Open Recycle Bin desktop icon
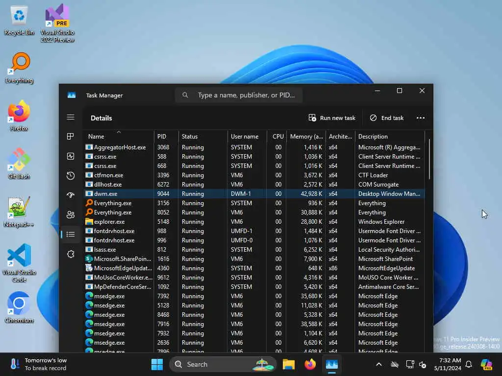 click(19, 21)
